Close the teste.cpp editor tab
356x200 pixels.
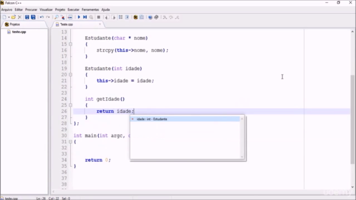[100, 24]
